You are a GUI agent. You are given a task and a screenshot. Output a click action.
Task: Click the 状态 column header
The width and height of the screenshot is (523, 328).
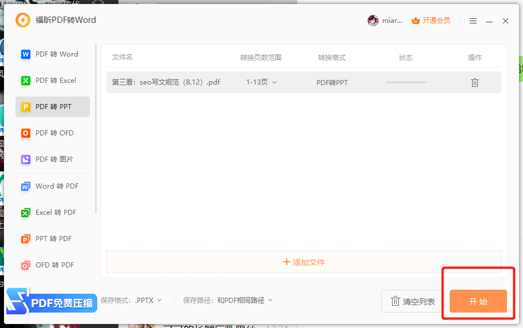click(x=406, y=58)
